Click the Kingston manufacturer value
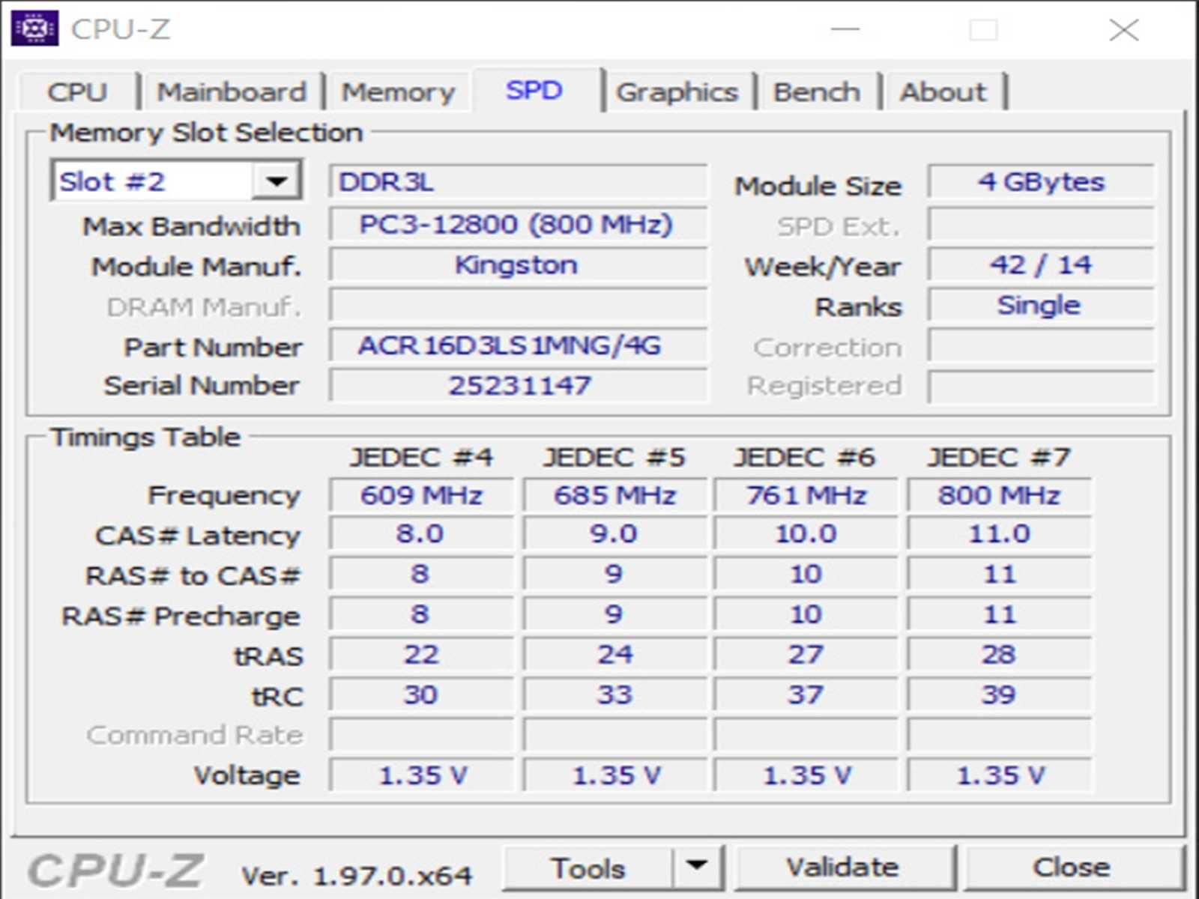1199x899 pixels. tap(518, 264)
